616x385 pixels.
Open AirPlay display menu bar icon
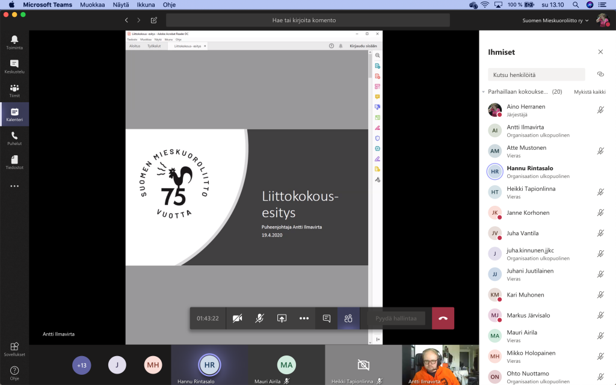pos(498,5)
